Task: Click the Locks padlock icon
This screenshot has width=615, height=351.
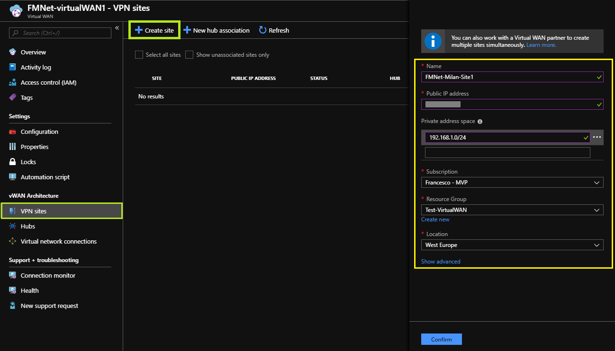Action: (x=13, y=162)
